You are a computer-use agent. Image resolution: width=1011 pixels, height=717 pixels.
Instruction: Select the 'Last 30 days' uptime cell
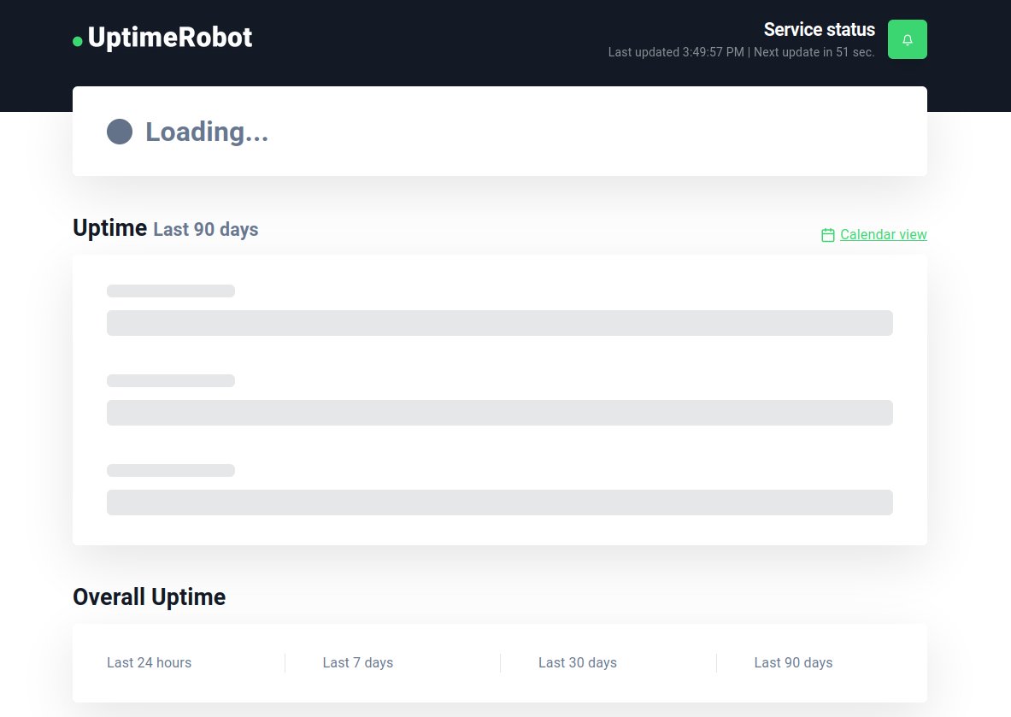click(578, 663)
